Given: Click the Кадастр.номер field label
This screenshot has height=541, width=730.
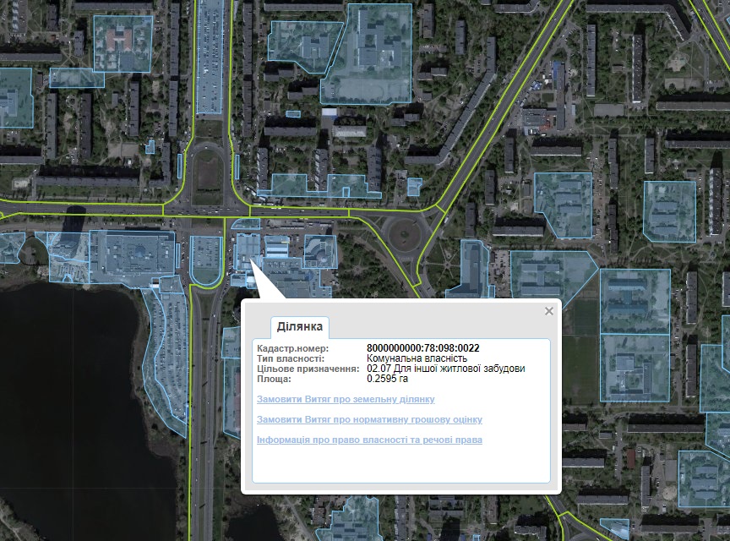Looking at the screenshot, I should coord(292,348).
